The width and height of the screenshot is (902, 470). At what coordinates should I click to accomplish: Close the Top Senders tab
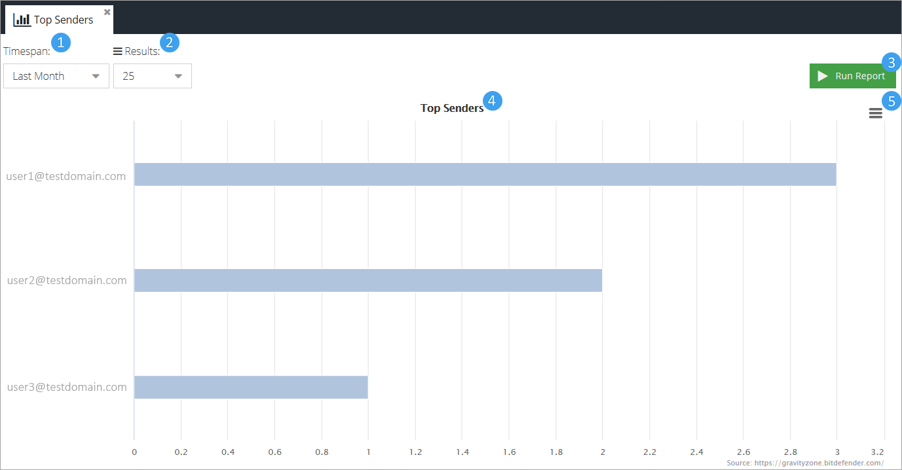click(x=107, y=12)
